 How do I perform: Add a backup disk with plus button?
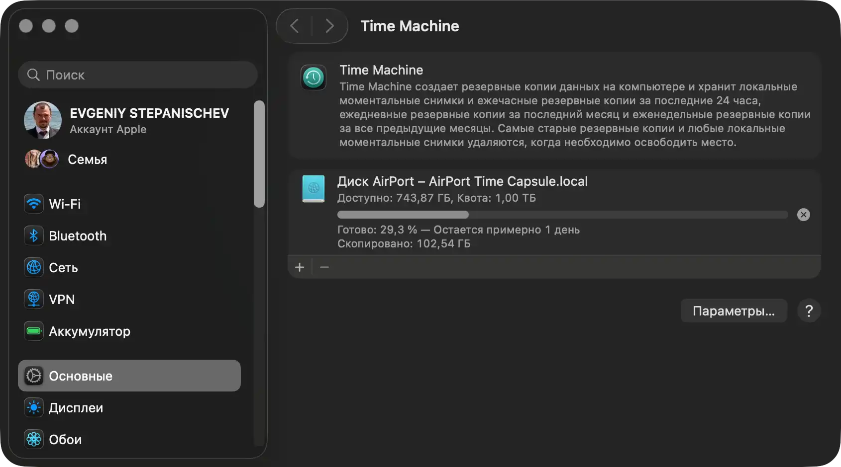click(300, 267)
